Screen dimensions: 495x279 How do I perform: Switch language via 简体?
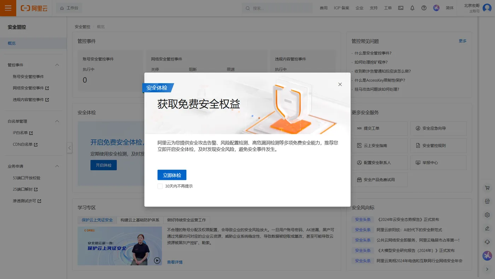(450, 8)
